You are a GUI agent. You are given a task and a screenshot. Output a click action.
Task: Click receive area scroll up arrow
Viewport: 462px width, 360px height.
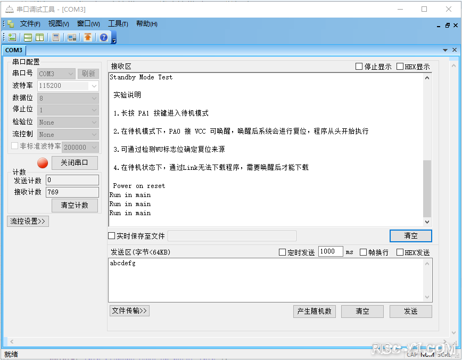427,78
